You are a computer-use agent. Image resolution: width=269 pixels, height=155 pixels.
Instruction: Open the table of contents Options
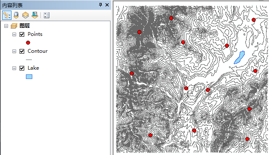46,15
